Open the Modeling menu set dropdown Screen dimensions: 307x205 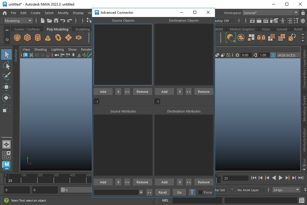18,21
